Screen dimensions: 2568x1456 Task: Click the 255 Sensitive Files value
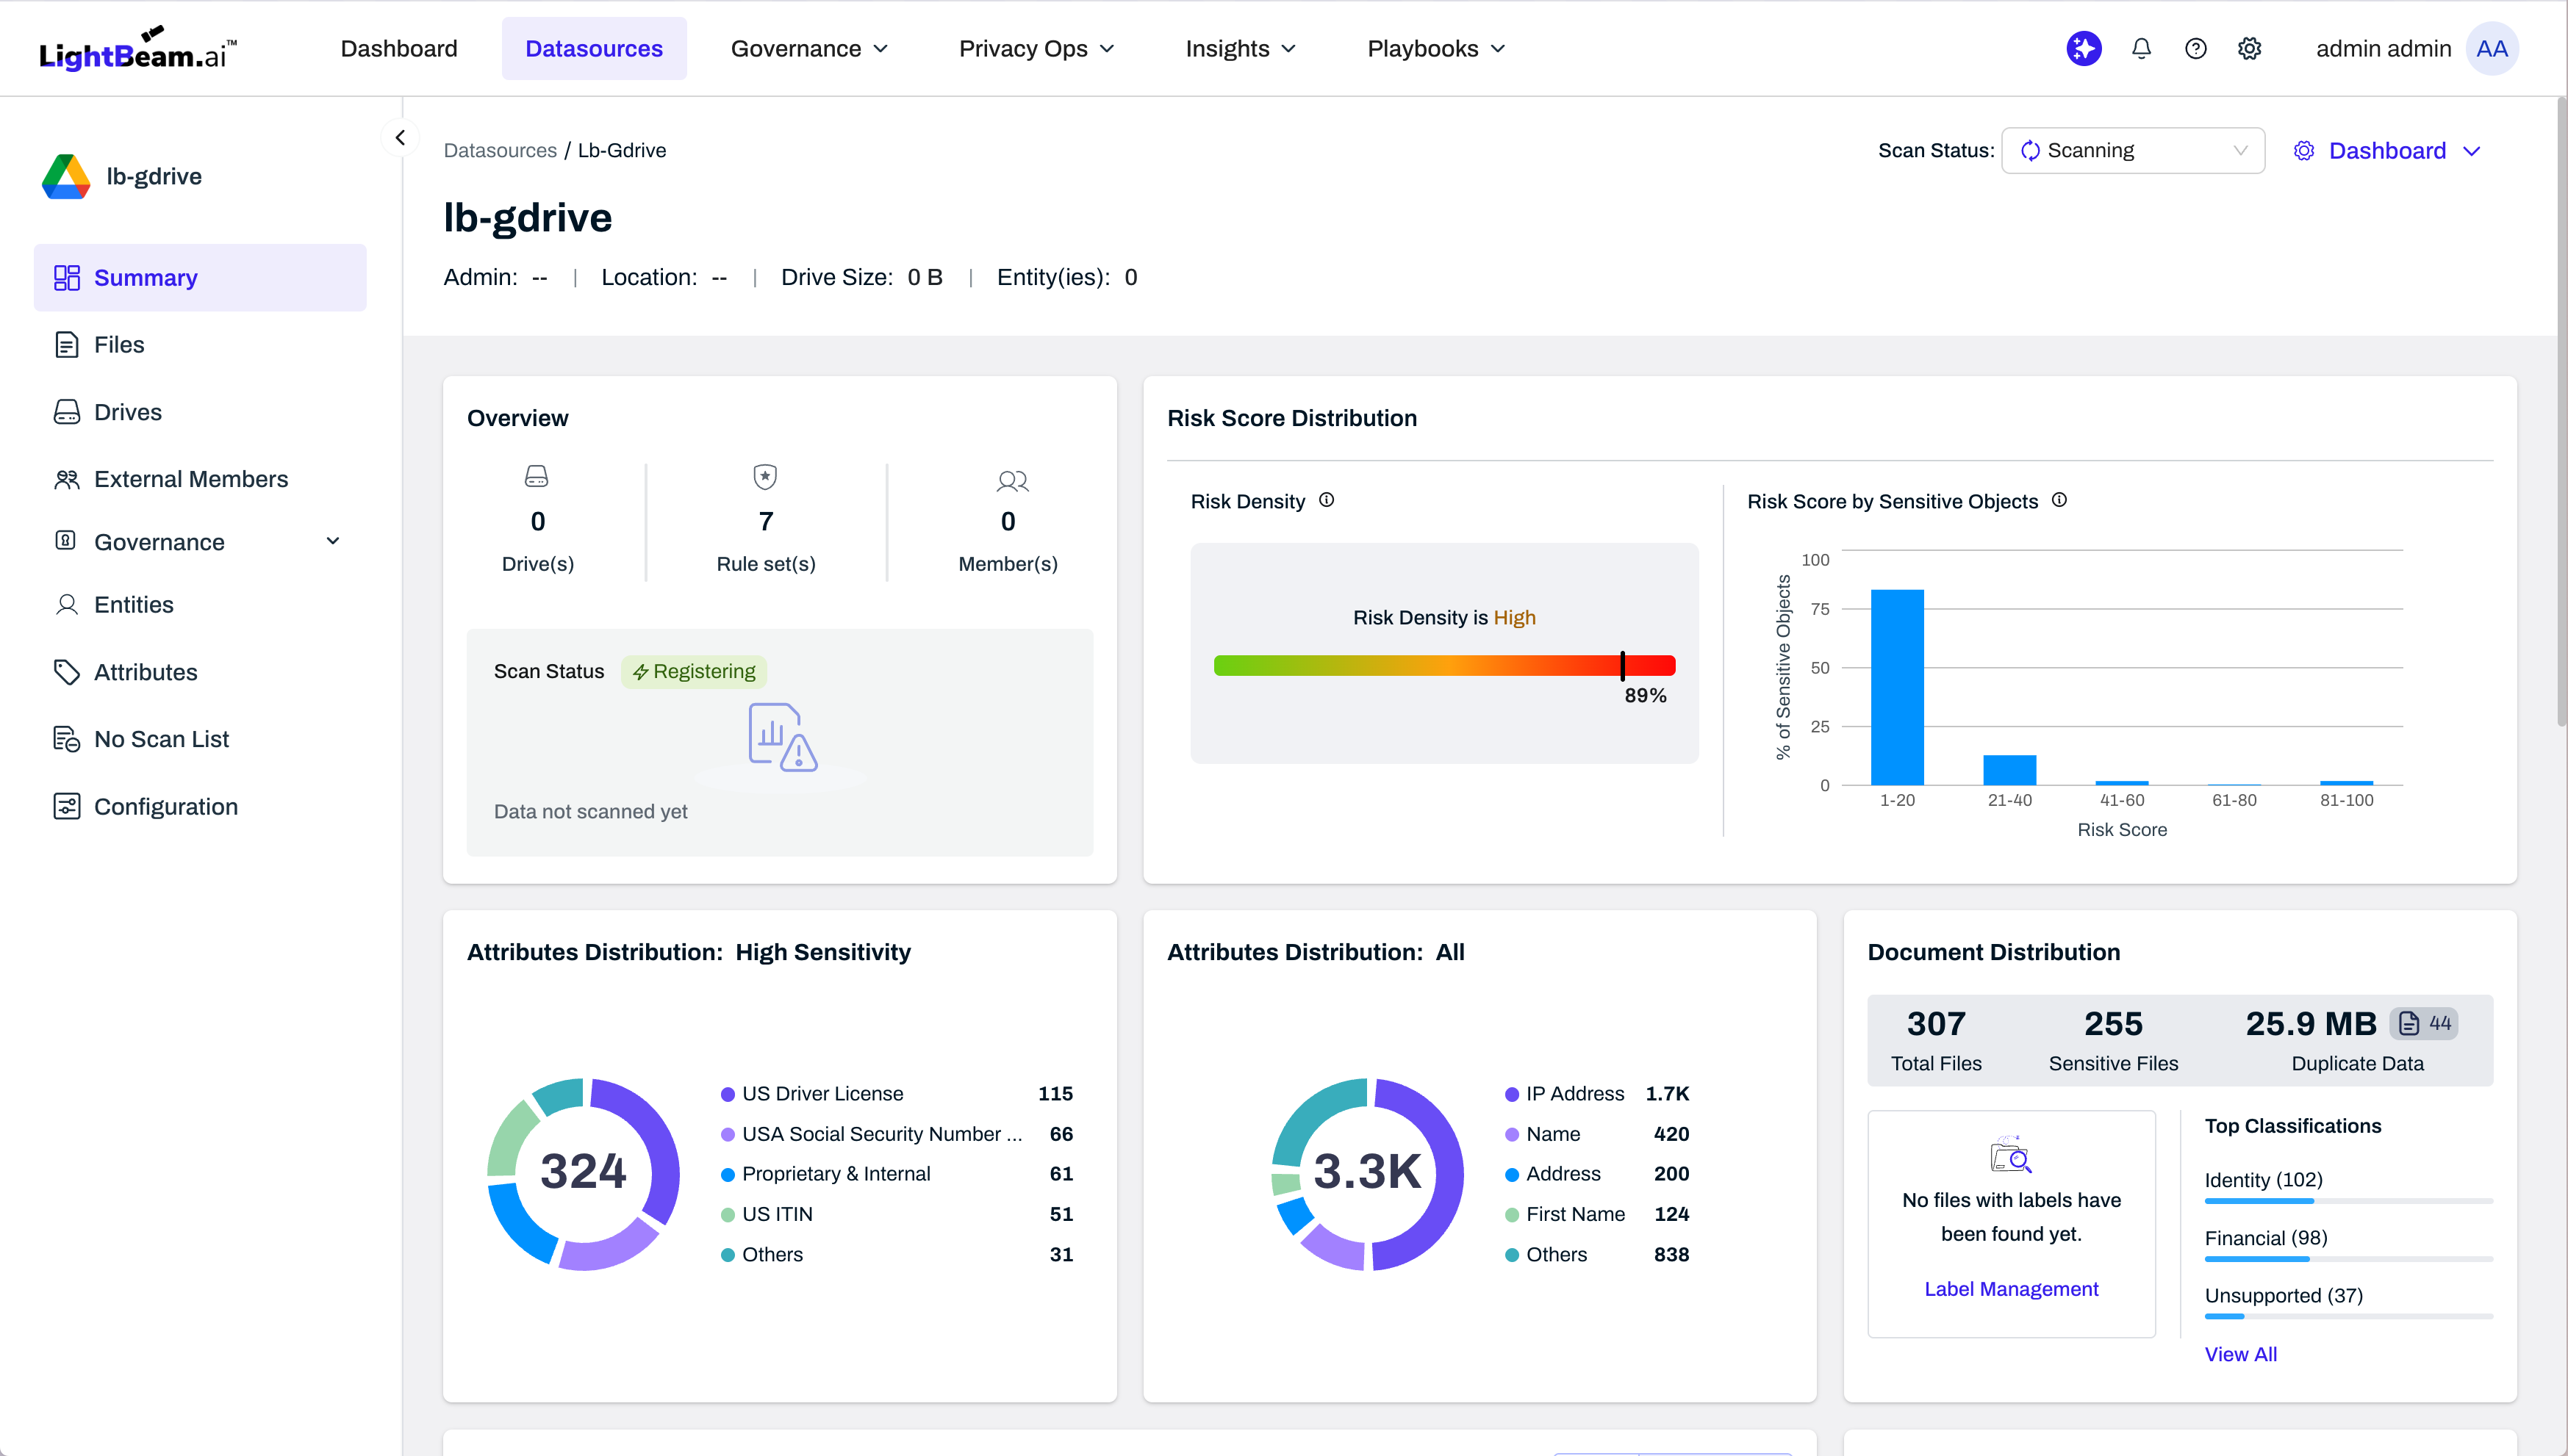click(2113, 1024)
